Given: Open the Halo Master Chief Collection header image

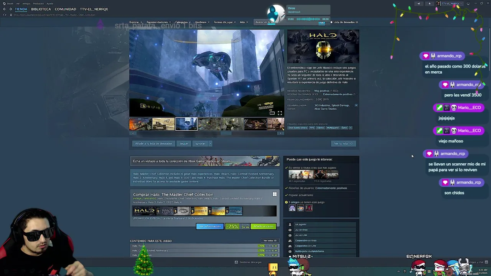Looking at the screenshot, I should pyautogui.click(x=323, y=46).
